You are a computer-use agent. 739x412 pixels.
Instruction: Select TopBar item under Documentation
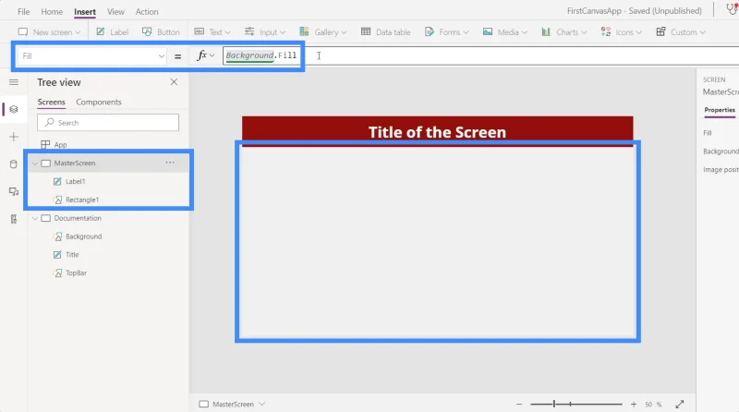coord(77,273)
